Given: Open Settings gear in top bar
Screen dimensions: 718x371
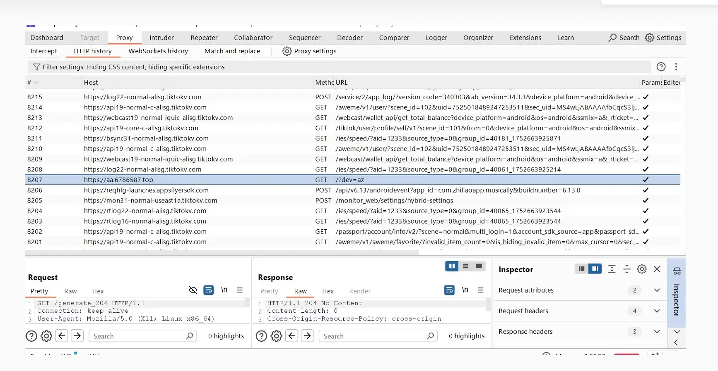Looking at the screenshot, I should pyautogui.click(x=650, y=38).
